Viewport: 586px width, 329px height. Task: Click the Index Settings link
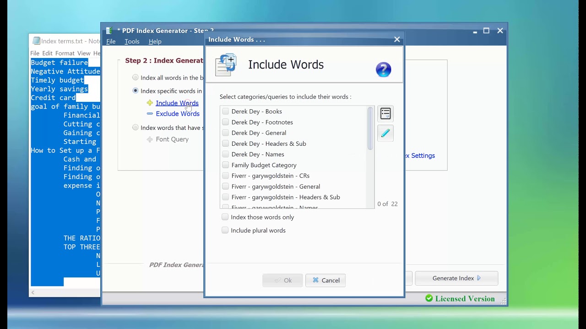420,156
